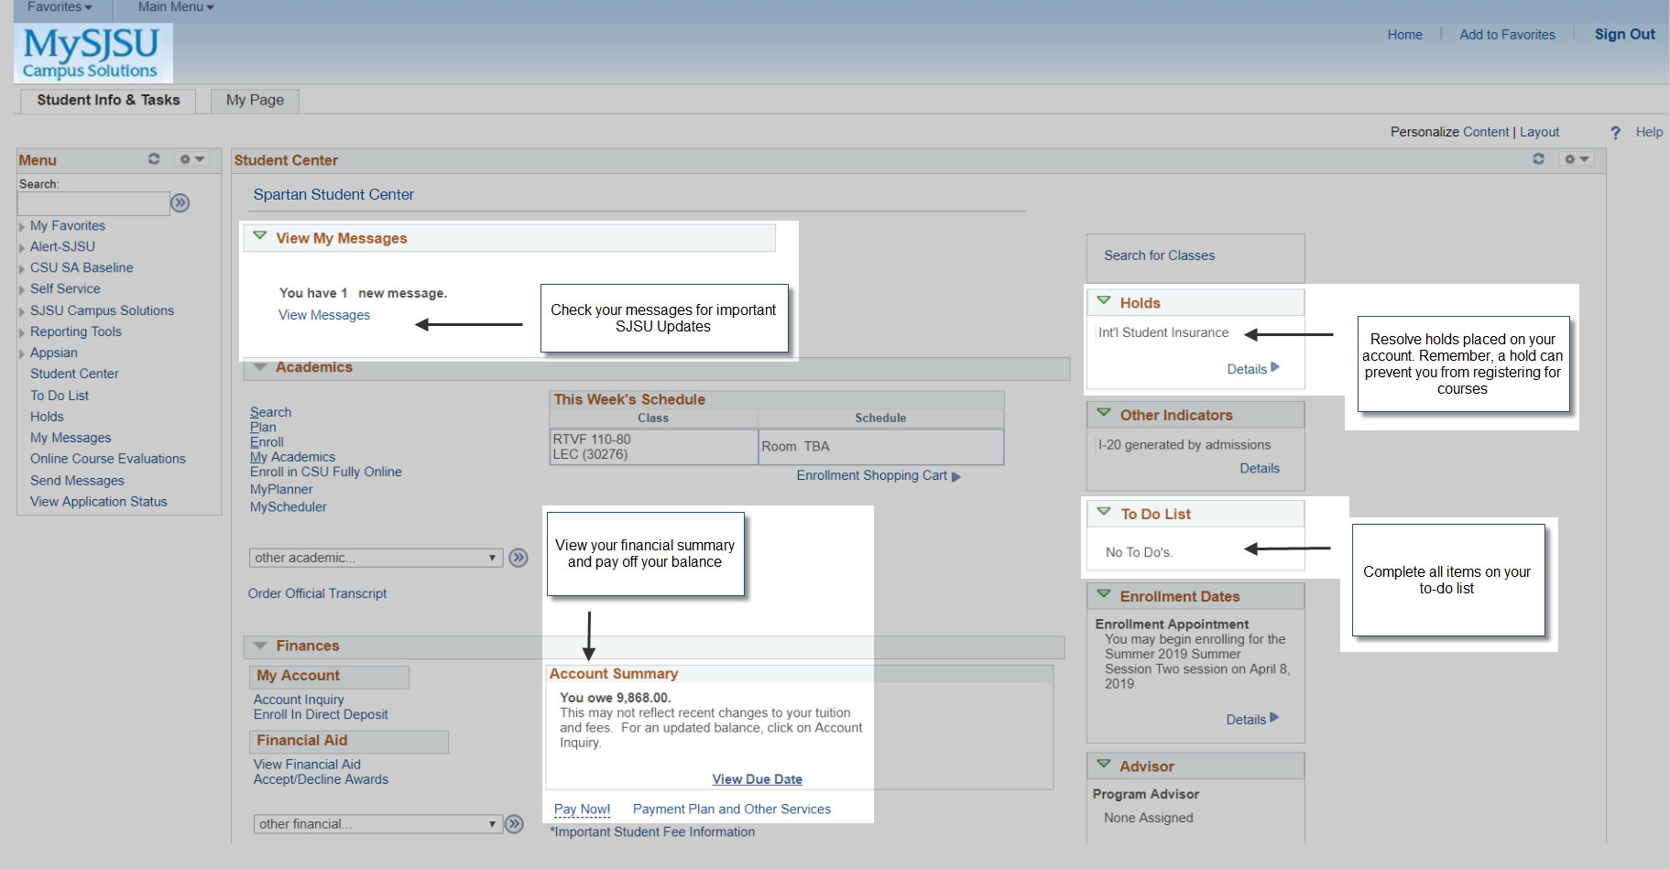Click the Help question mark icon

(1615, 133)
